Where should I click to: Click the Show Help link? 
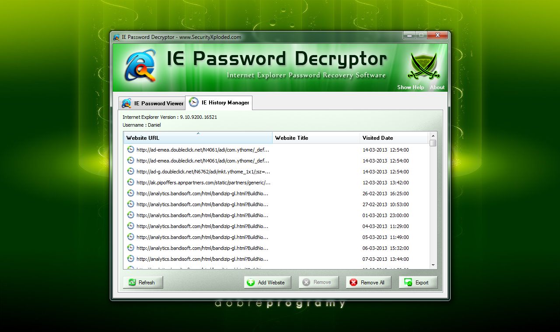(x=410, y=87)
